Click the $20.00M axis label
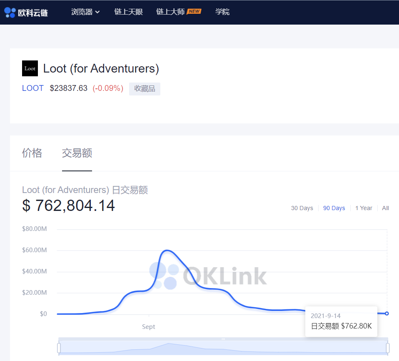This screenshot has width=399, height=361. coord(34,293)
